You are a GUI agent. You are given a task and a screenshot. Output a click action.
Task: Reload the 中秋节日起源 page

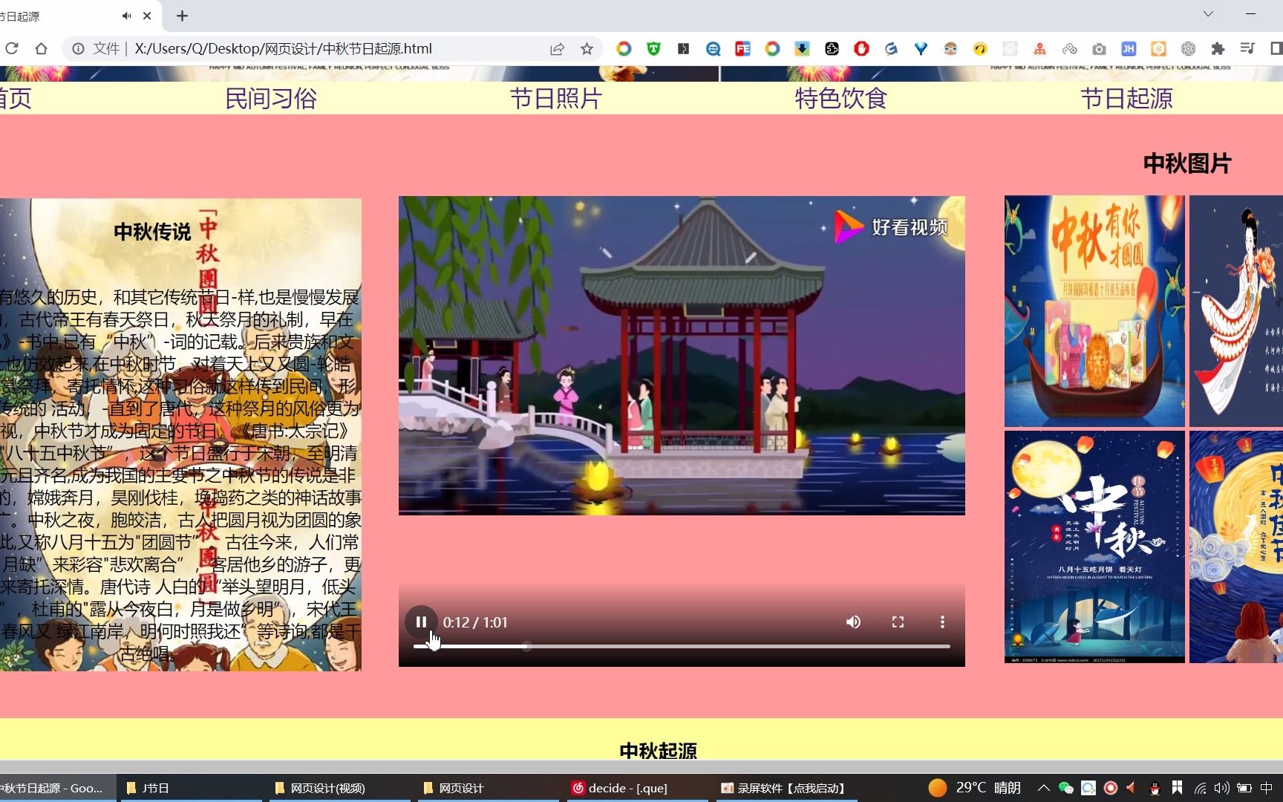tap(12, 48)
